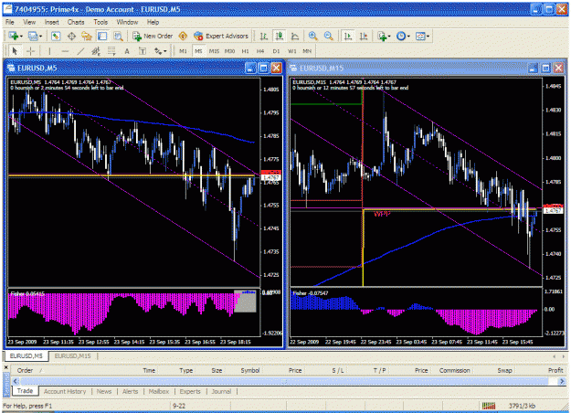Zoom in on the chart

coord(312,36)
